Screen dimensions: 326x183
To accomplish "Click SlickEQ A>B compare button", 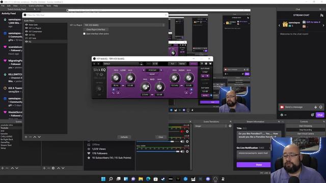I will click(155, 64).
